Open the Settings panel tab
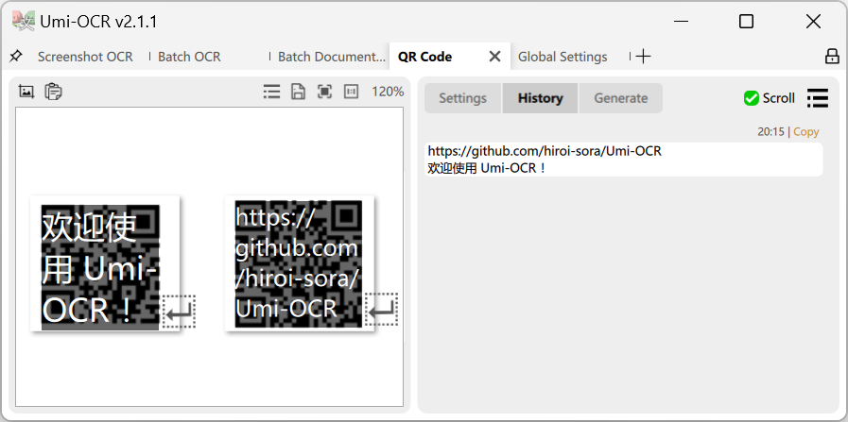 pyautogui.click(x=462, y=98)
